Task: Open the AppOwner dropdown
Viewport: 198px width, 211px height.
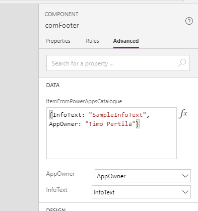Action: [x=143, y=176]
